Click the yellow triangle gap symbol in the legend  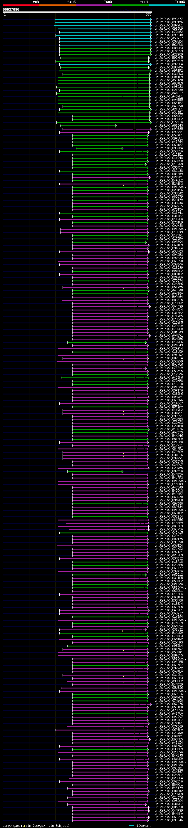(24, 825)
